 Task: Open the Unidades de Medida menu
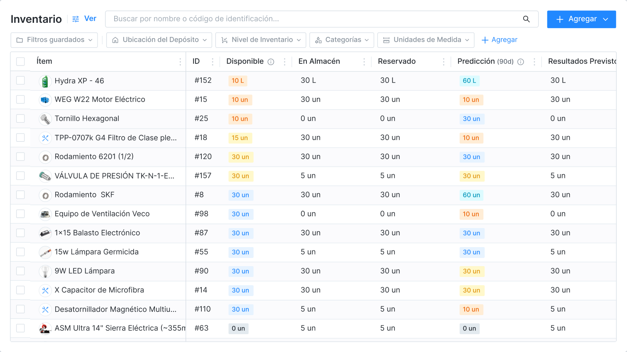(x=426, y=40)
